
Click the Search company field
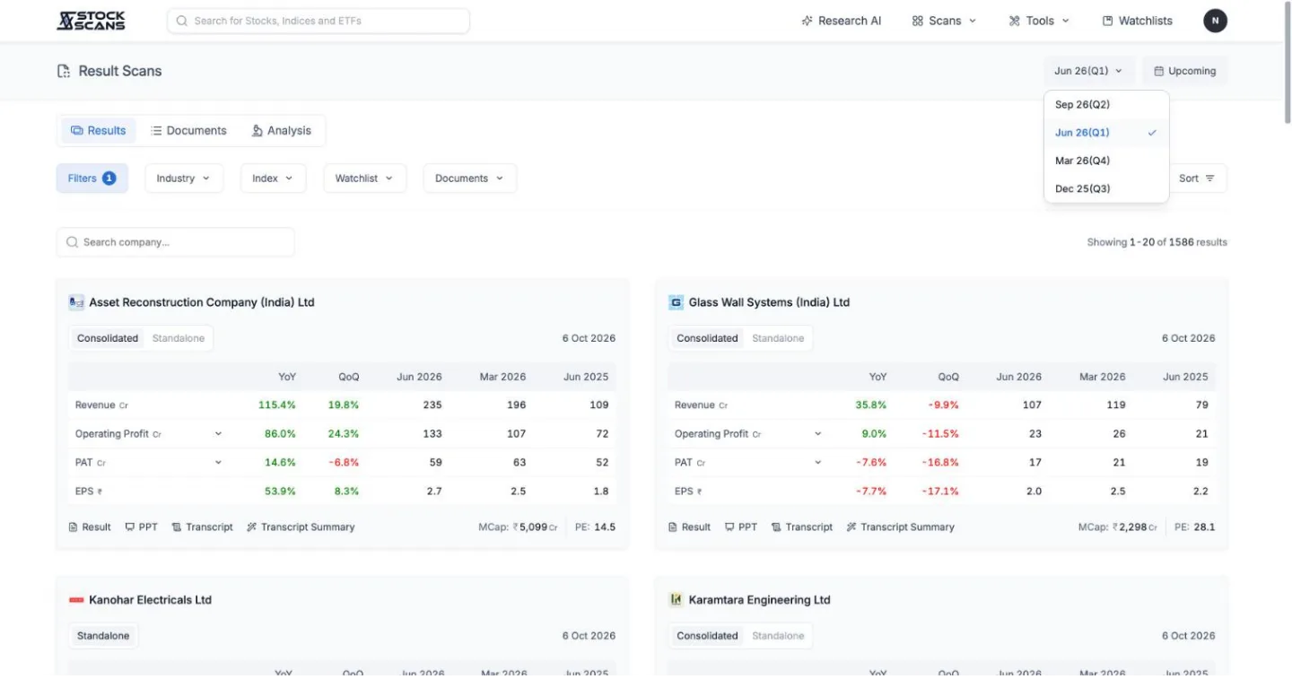point(175,242)
